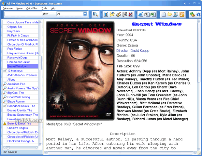Select Chronicles of Riddick (Ur entry
Viewport: 202px width, 156px height.
pyautogui.click(x=23, y=136)
